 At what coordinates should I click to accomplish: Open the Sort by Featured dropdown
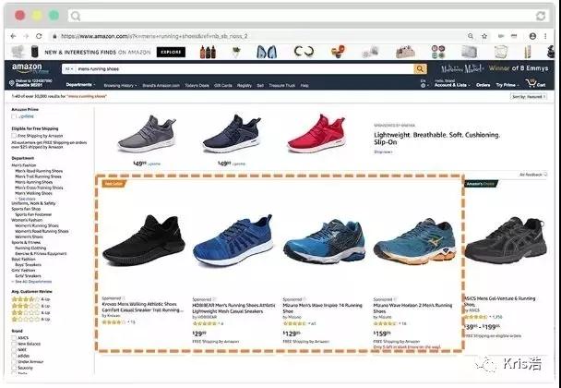tap(529, 97)
